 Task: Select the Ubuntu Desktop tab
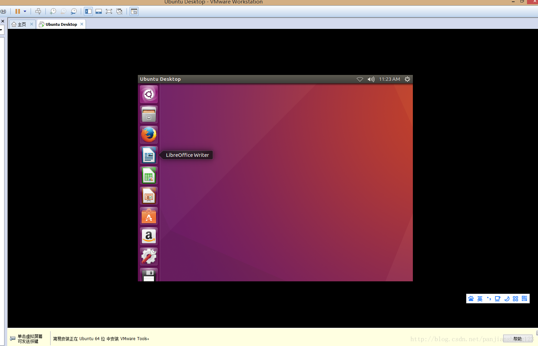click(x=61, y=24)
